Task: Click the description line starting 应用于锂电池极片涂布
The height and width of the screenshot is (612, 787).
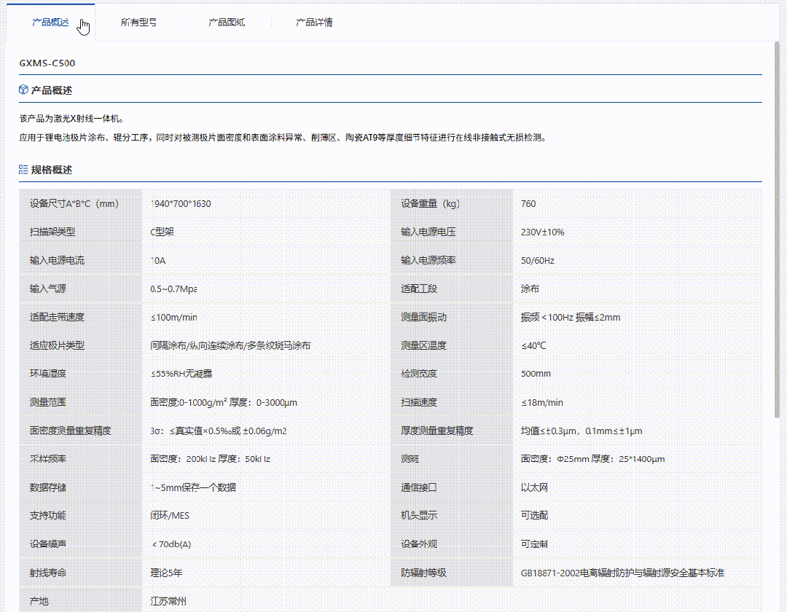Action: (x=283, y=138)
